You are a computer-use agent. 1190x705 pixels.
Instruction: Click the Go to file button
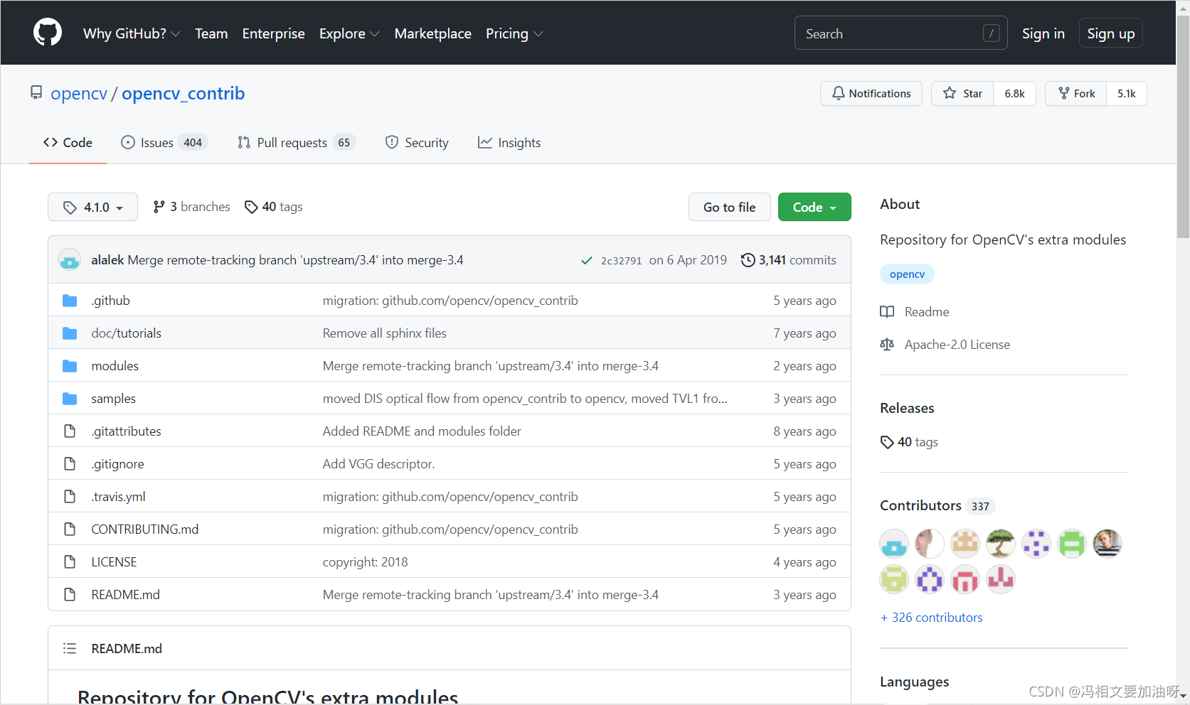(x=729, y=207)
